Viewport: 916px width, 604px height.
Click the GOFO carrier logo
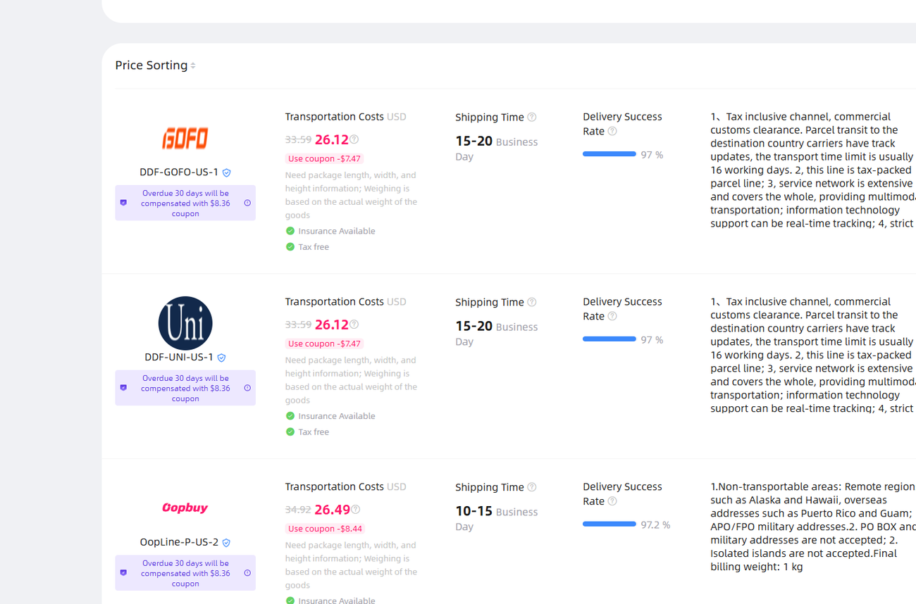185,138
